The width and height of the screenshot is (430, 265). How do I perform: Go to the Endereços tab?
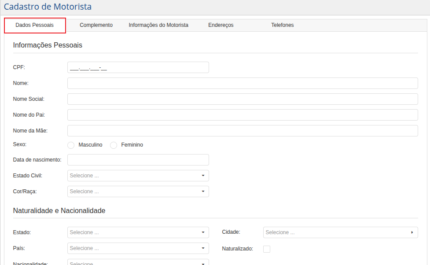click(221, 25)
